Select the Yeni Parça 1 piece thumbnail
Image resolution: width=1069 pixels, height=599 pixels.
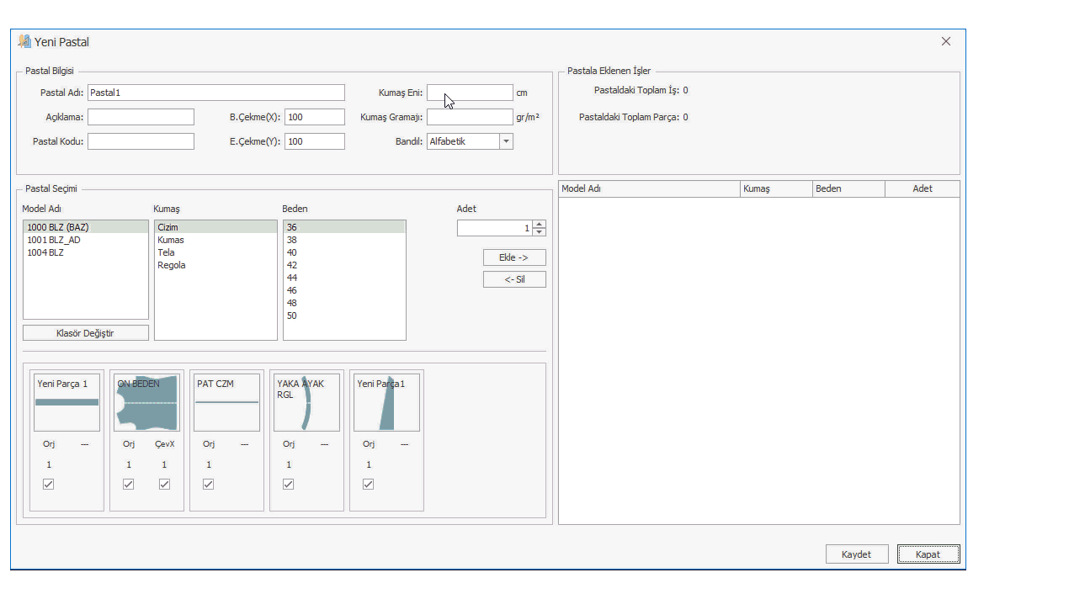coord(66,402)
